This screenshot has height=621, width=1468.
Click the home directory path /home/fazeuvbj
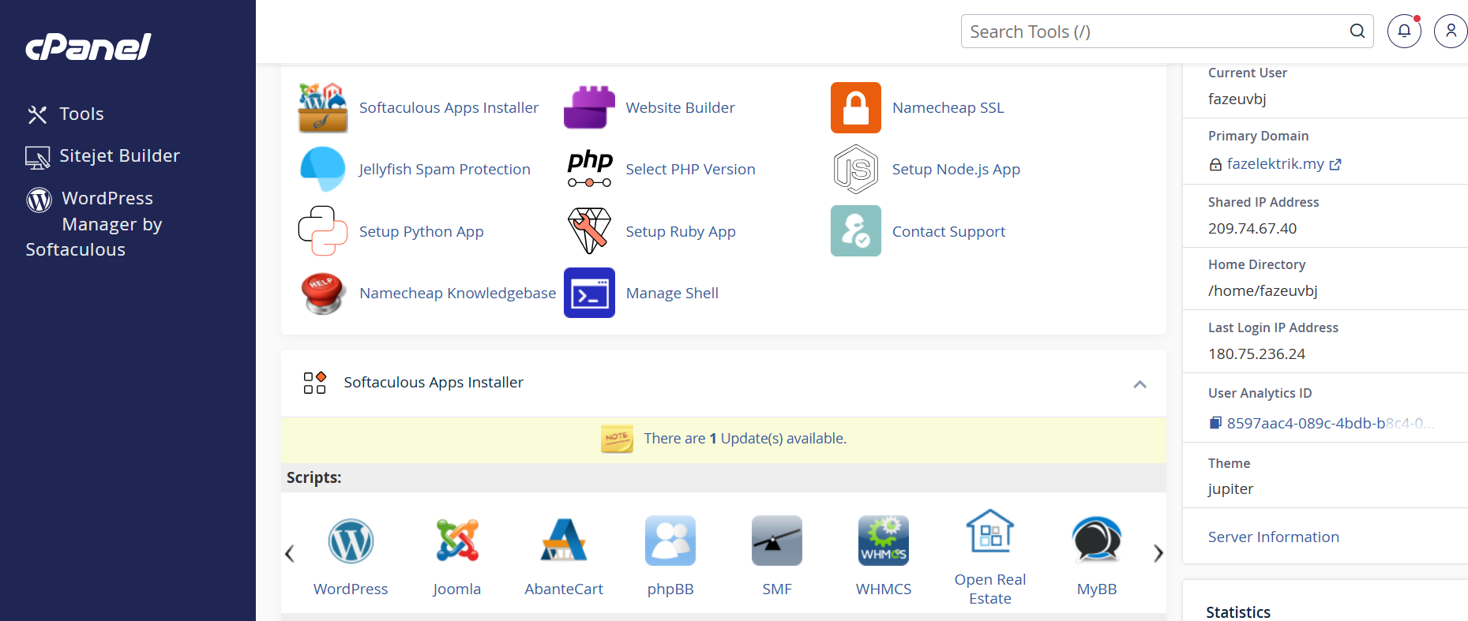click(1263, 291)
